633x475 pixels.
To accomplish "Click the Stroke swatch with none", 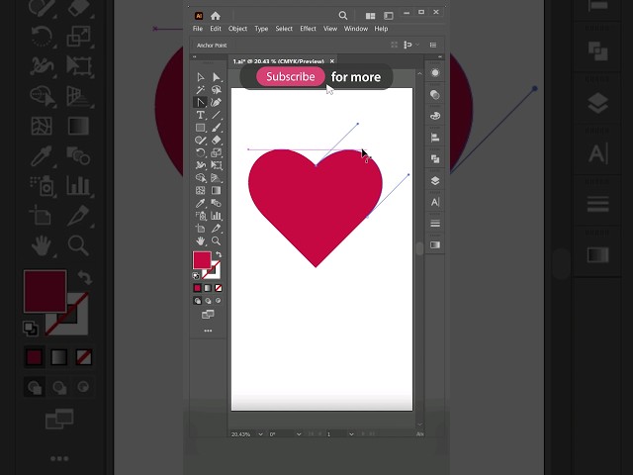I will [x=215, y=274].
